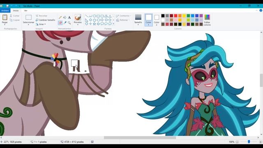Choose the triangle shape
263x148 pixels.
(x=110, y=16)
